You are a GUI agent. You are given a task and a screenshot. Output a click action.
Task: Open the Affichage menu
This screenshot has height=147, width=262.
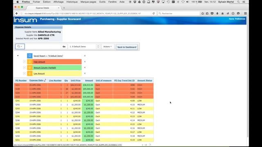58,2
